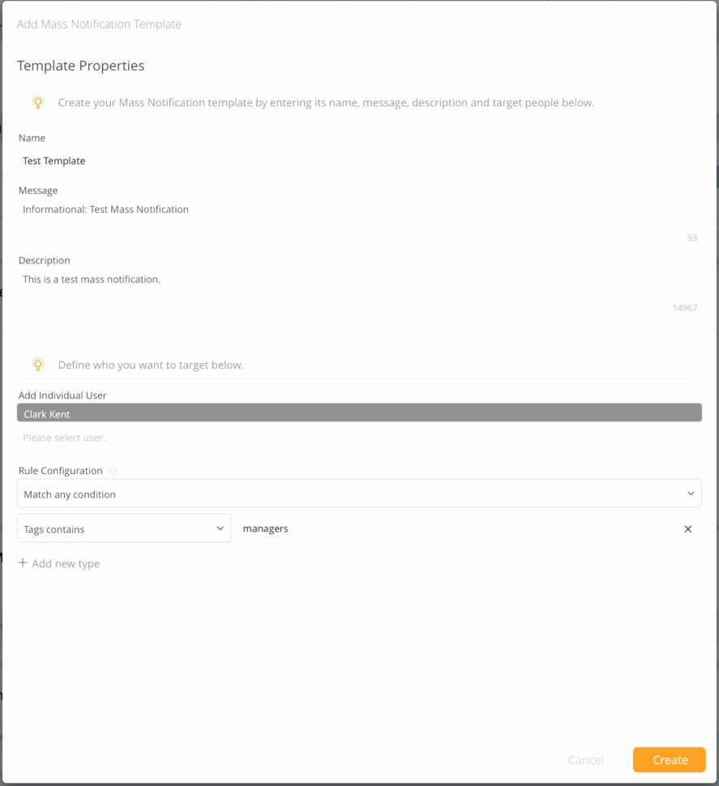Click the Name field with Test Template
The height and width of the screenshot is (786, 719).
point(357,160)
